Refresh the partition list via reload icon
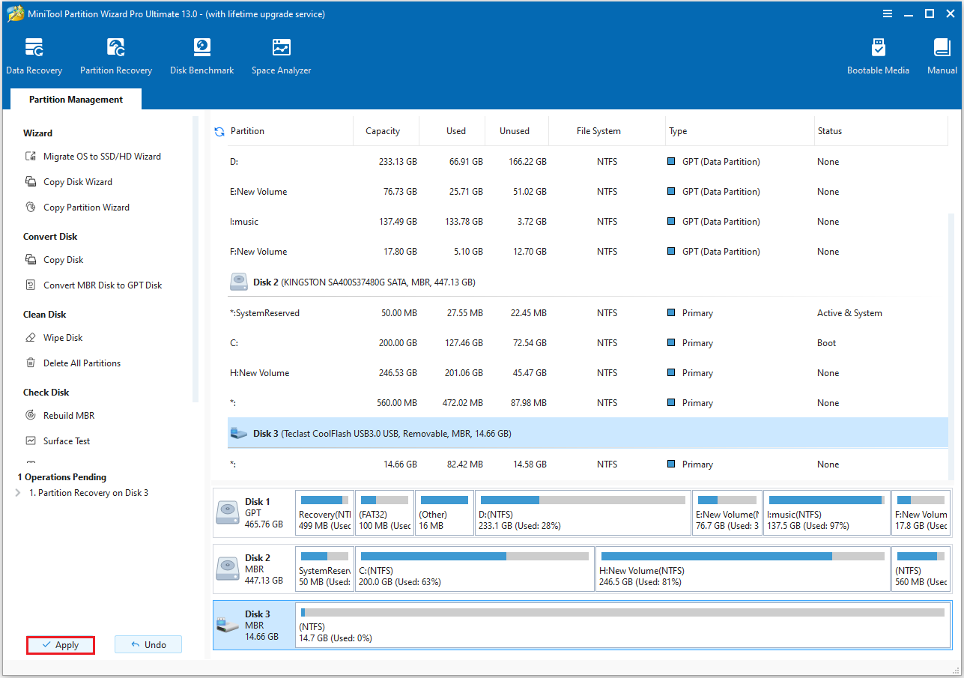 (x=219, y=131)
